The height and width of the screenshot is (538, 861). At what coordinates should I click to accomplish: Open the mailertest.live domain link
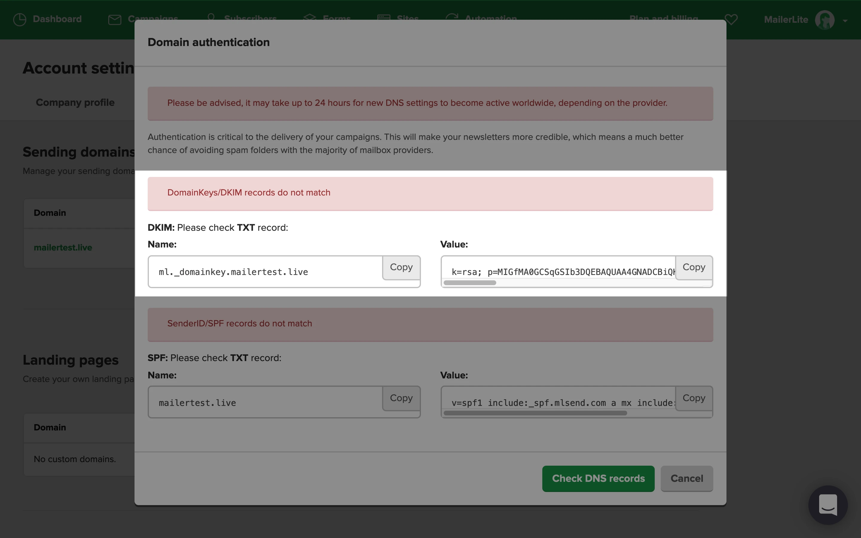63,248
